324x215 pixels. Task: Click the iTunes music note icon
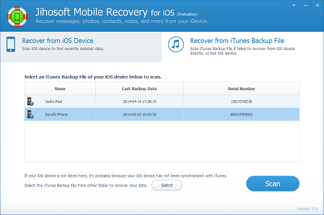tap(176, 44)
